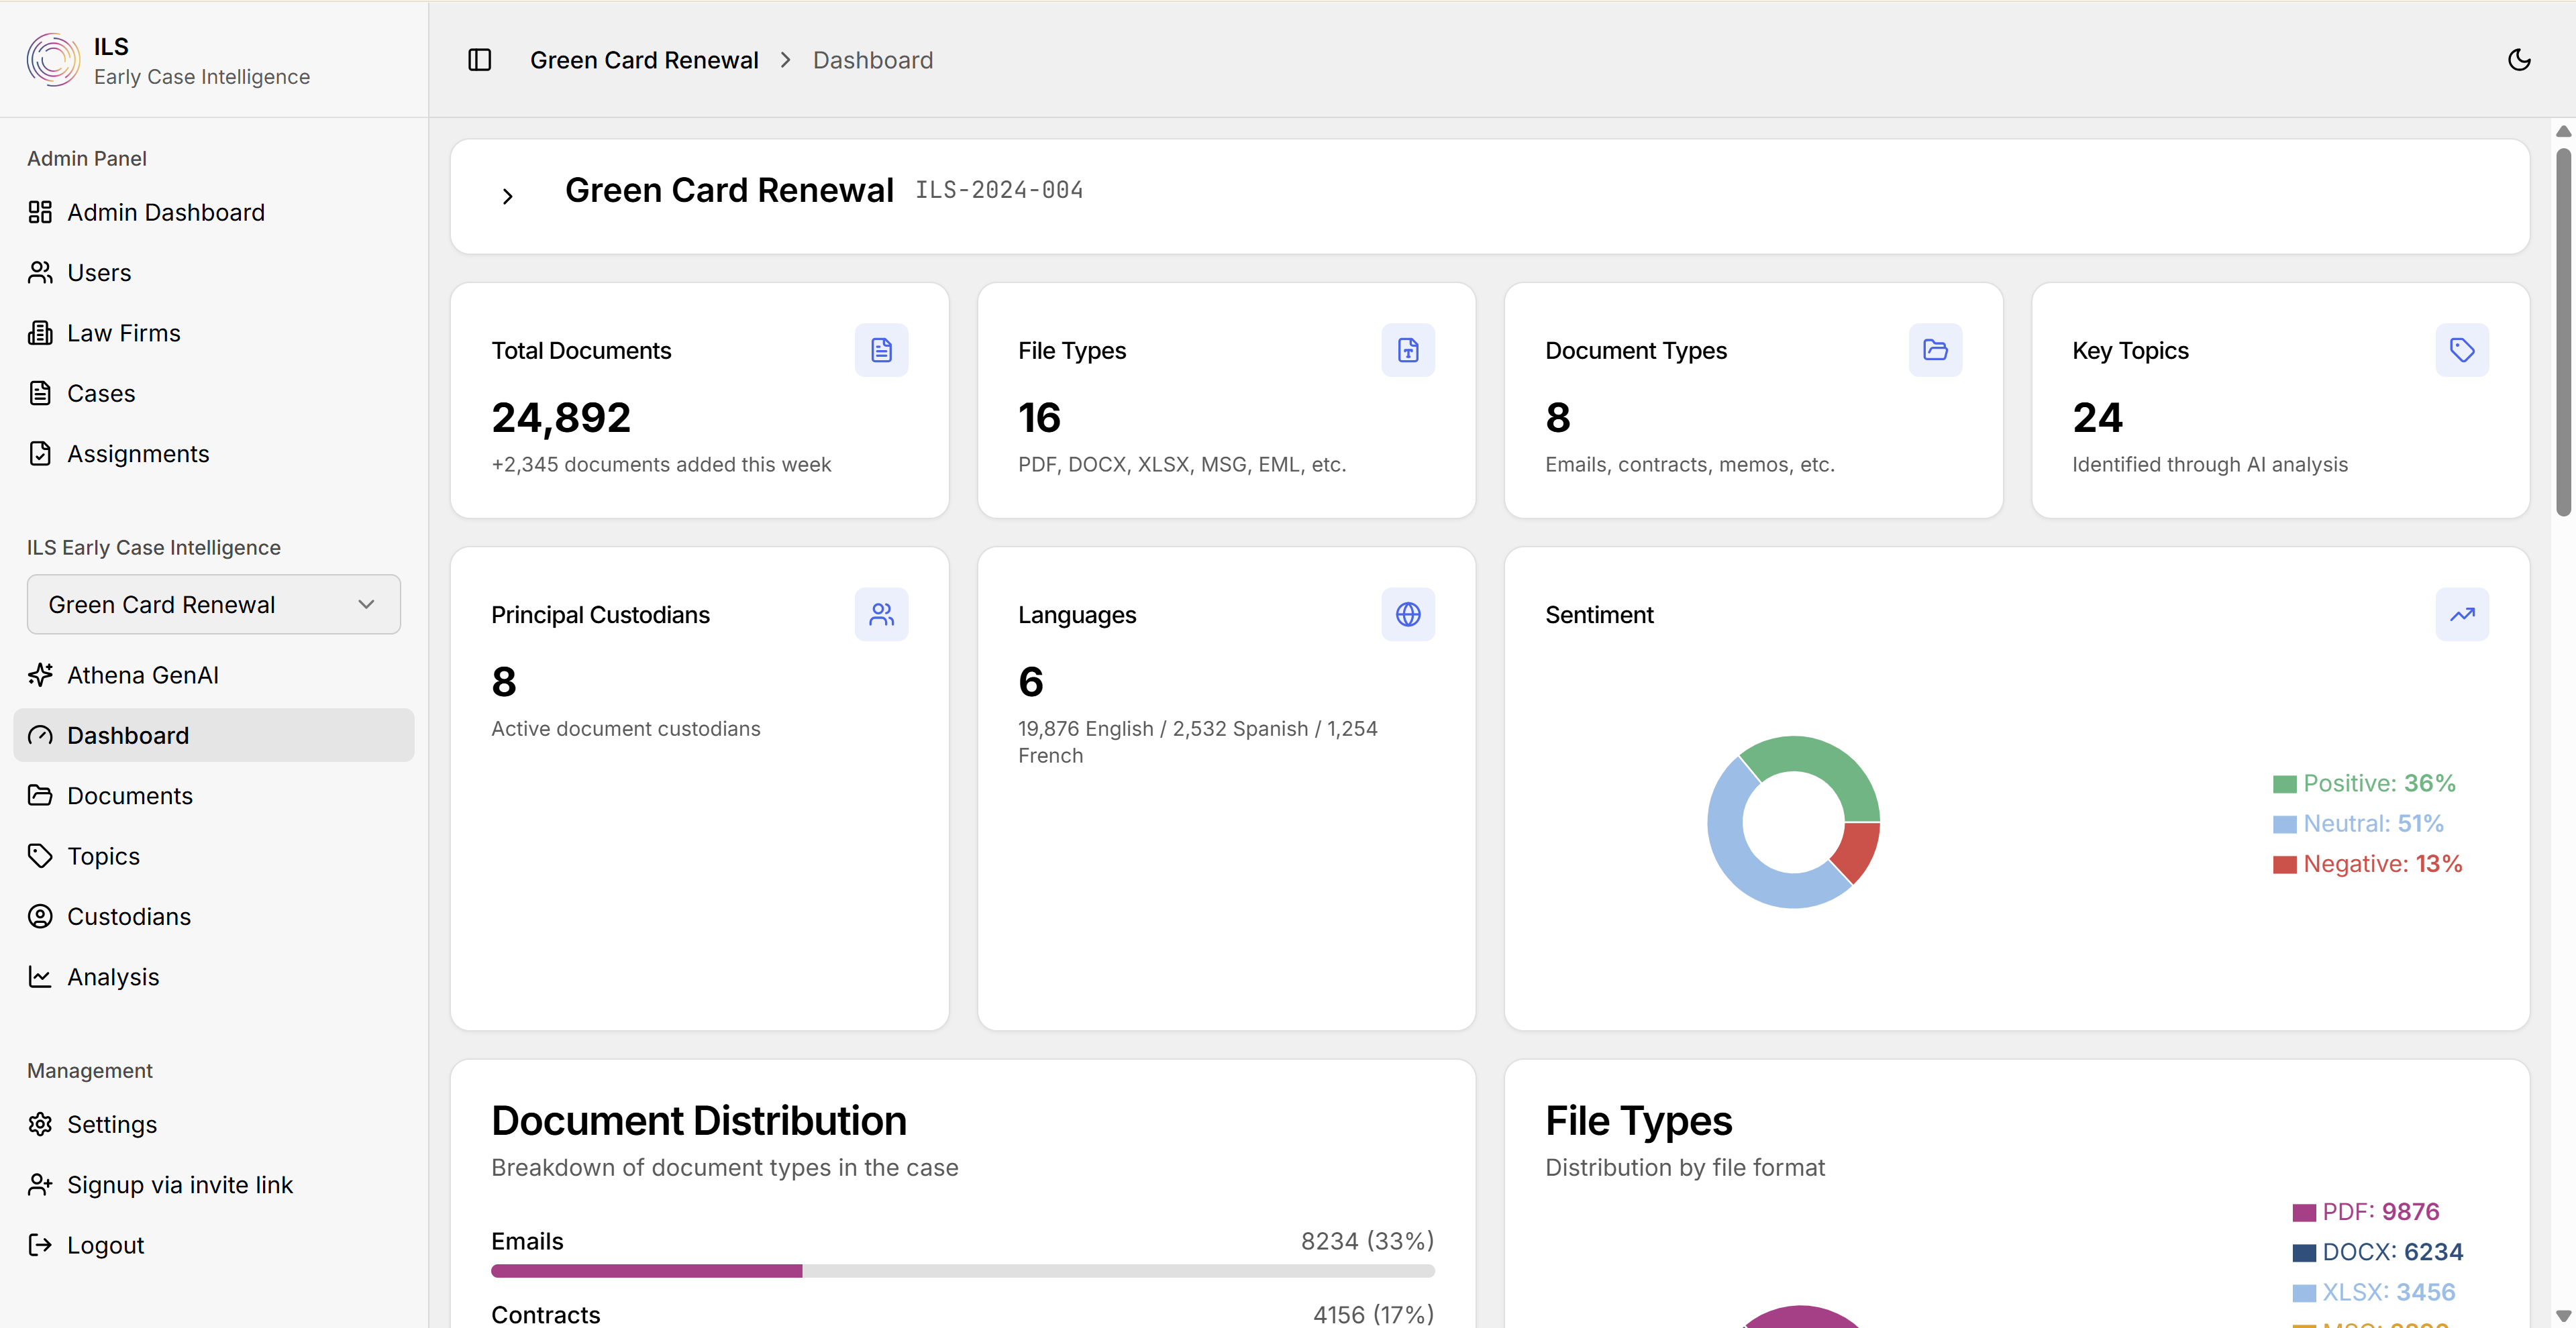Click the Dashboard breadcrumb
Image resolution: width=2576 pixels, height=1328 pixels.
[x=873, y=60]
